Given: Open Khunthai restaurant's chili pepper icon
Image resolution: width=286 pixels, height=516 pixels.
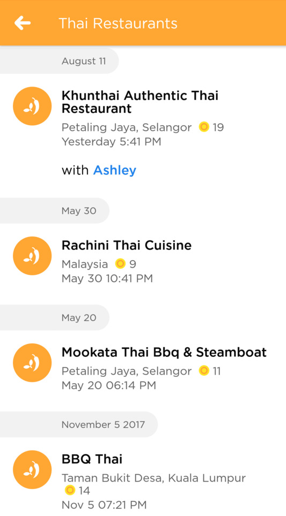Looking at the screenshot, I should (x=32, y=106).
